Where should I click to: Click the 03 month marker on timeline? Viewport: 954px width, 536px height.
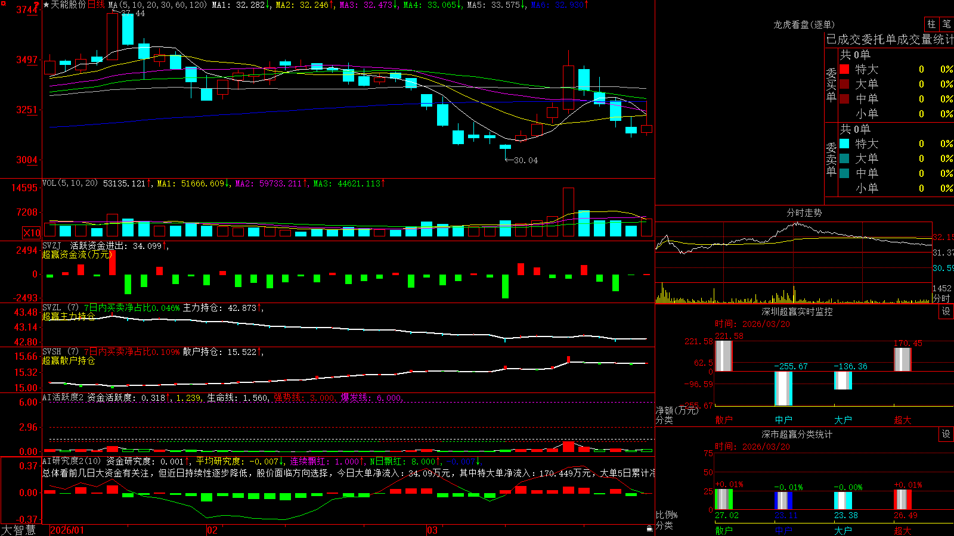432,530
